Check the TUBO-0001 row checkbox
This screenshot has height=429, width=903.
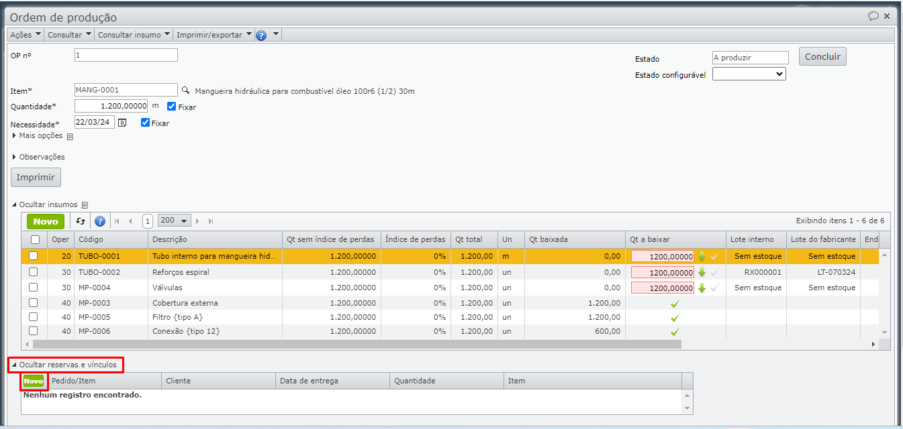pyautogui.click(x=33, y=256)
